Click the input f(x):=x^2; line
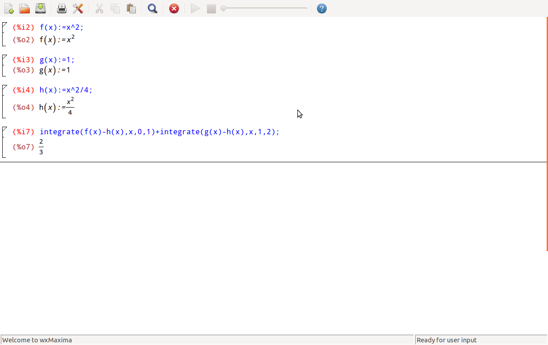The image size is (548, 345). (x=61, y=27)
